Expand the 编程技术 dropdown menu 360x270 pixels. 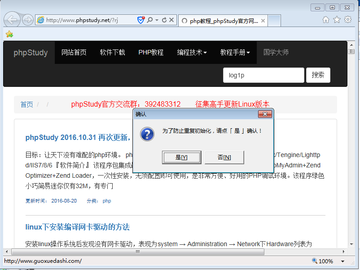tap(192, 53)
